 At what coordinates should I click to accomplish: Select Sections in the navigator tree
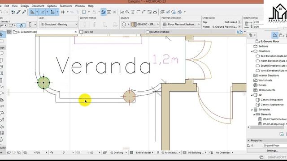(x=261, y=46)
